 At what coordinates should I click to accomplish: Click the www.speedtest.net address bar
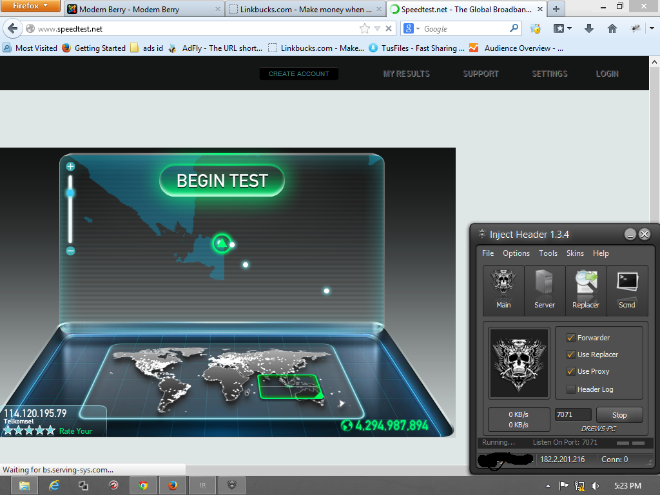(196, 28)
